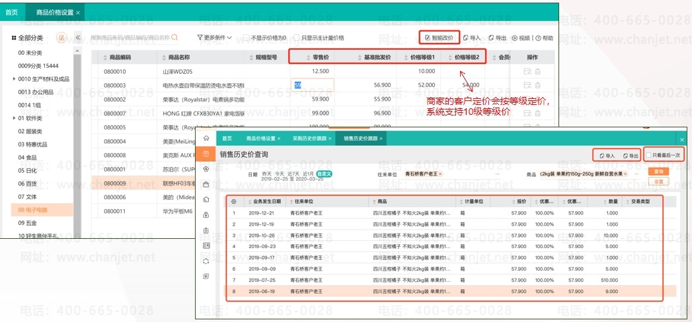Viewport: 692px width, 322px height.
Task: Close the 销售历史价跟踪 tab
Action: point(381,139)
